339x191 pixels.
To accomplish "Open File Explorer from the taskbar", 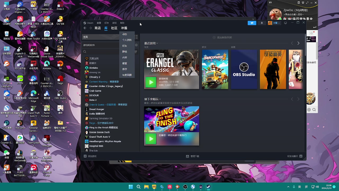I will coord(146,187).
